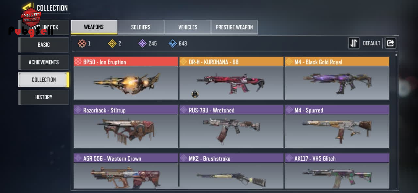Select the blue rare rarity icon

pos(173,43)
